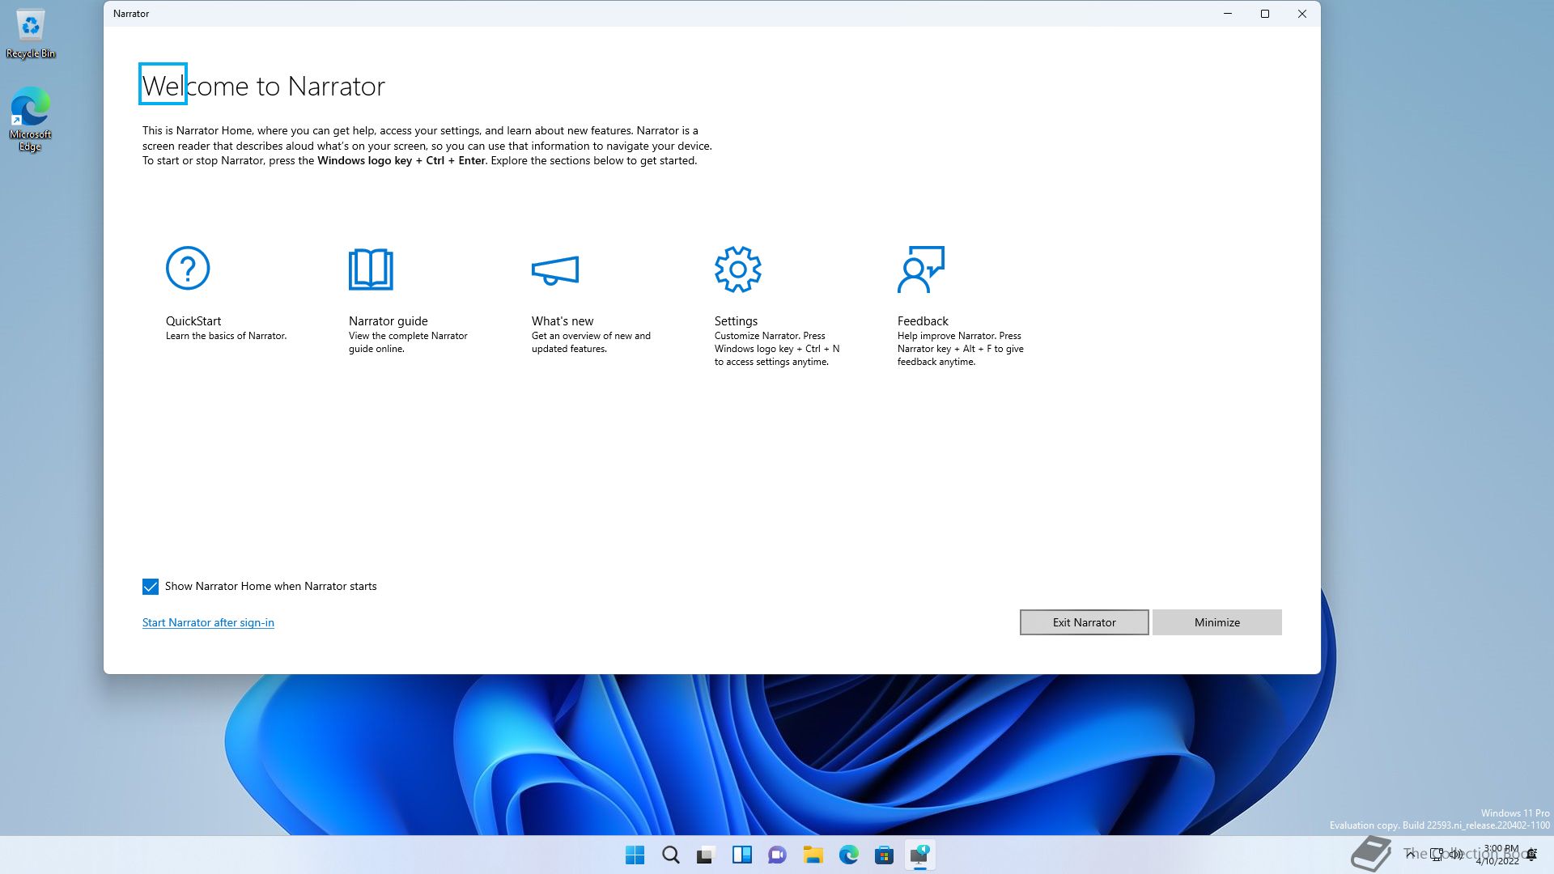Click the QuickStart title text
The width and height of the screenshot is (1554, 874).
point(193,321)
